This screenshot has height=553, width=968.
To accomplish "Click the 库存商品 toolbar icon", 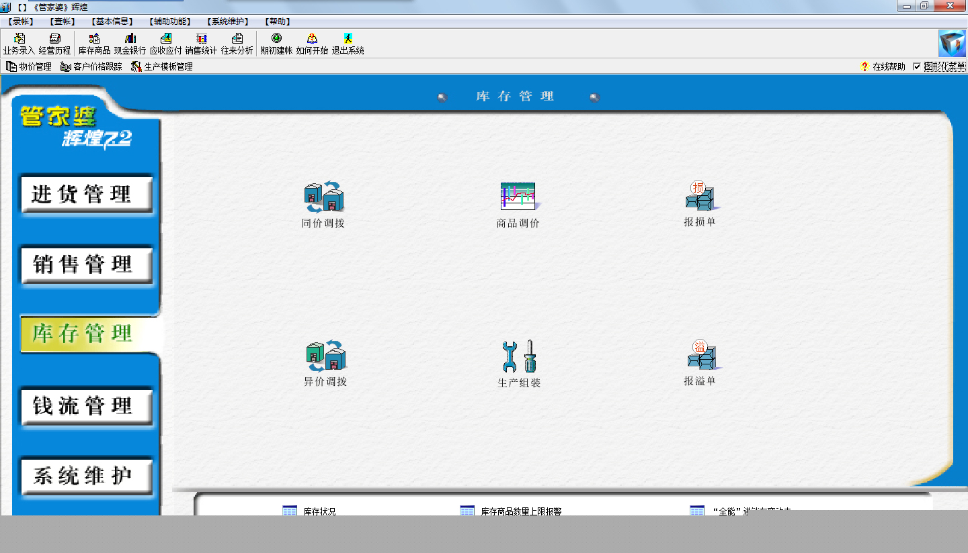I will (x=94, y=44).
